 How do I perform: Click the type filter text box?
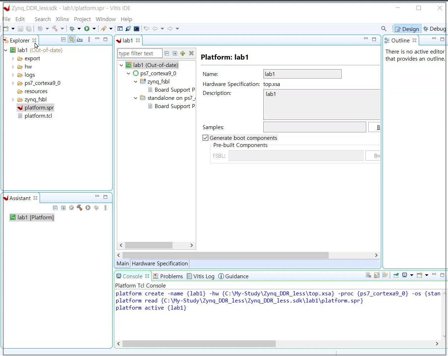pos(140,54)
